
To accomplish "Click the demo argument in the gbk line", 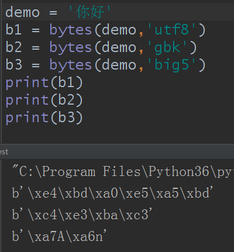I will click(119, 47).
